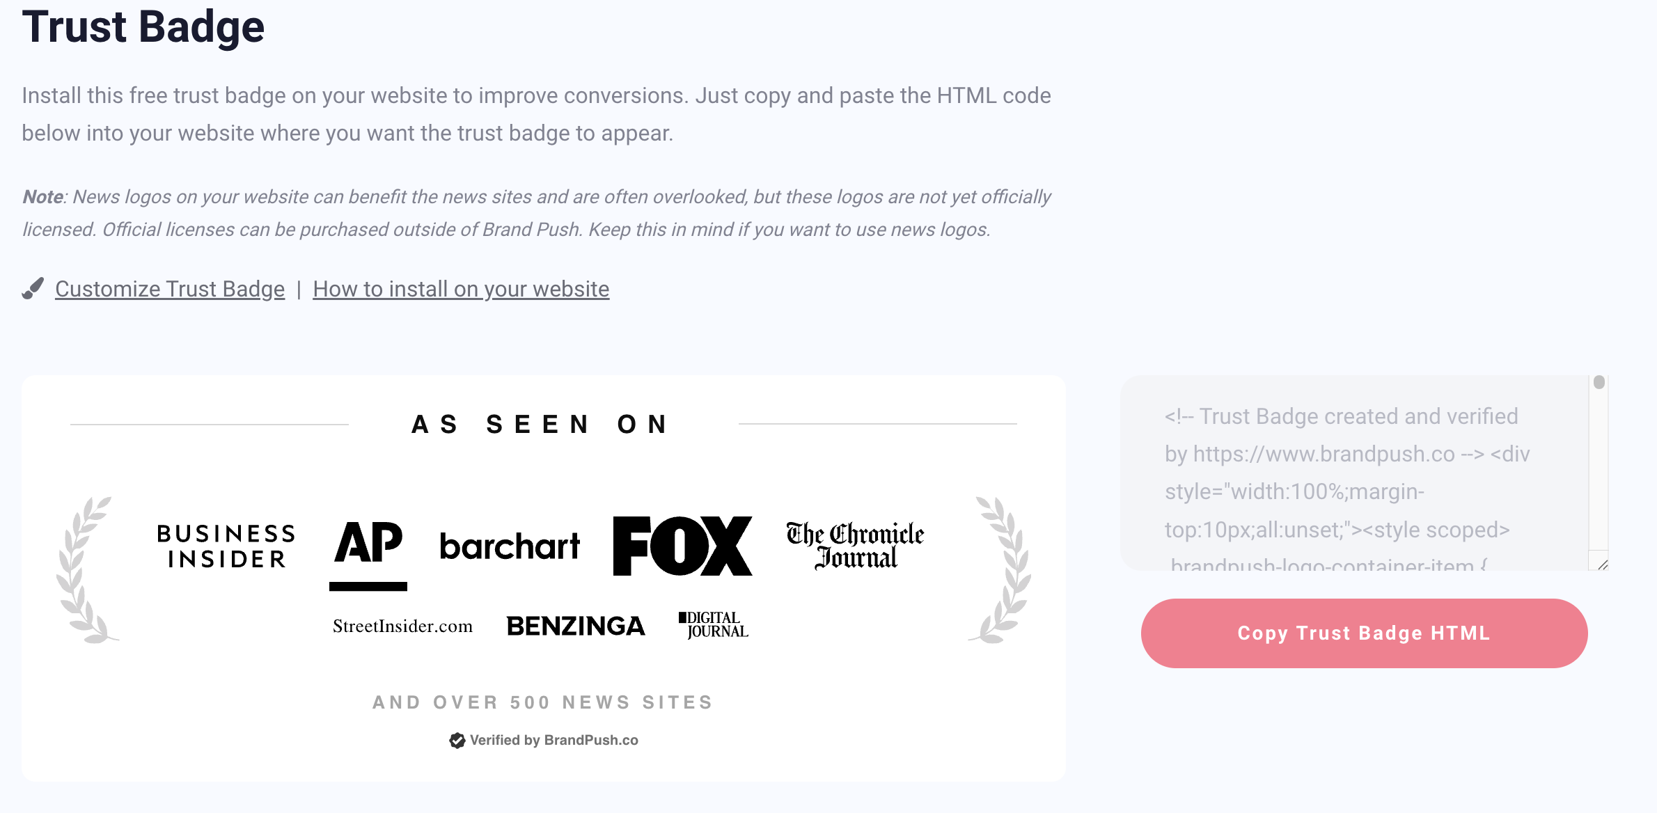Click the code box scrollbar thumb
This screenshot has height=813, width=1657.
click(x=1599, y=382)
